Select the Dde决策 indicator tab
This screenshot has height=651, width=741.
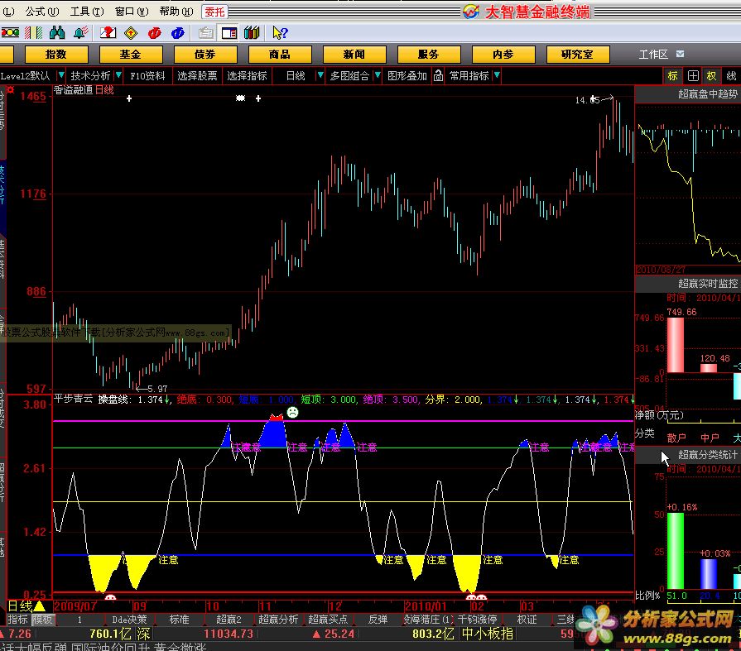coord(129,619)
